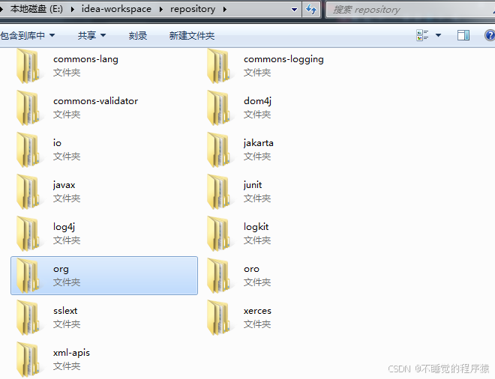
Task: Go to idea-workspace in breadcrumb
Action: [116, 9]
